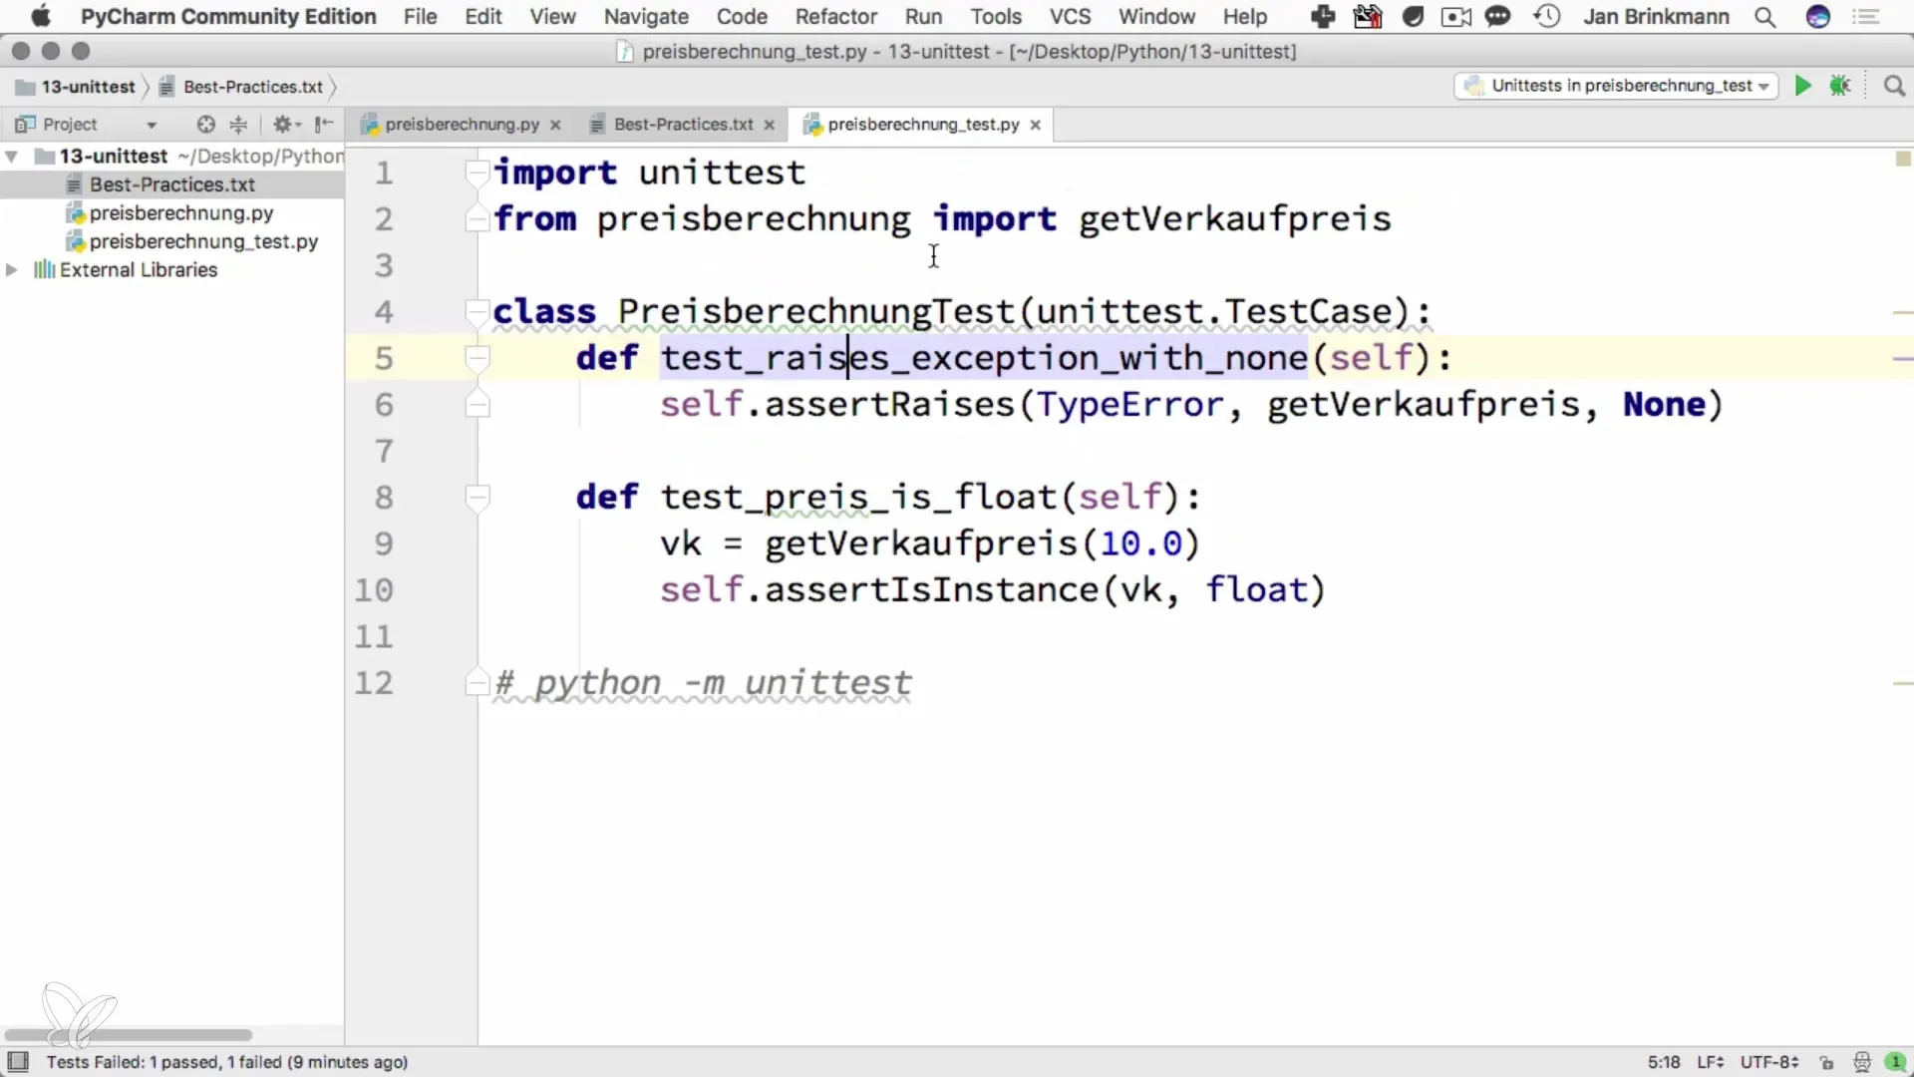1914x1077 pixels.
Task: Open Project panel settings gear
Action: click(286, 125)
